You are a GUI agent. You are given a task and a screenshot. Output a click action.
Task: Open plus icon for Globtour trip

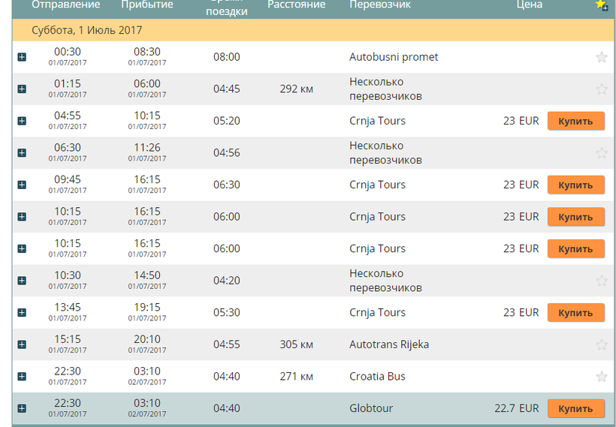click(22, 408)
